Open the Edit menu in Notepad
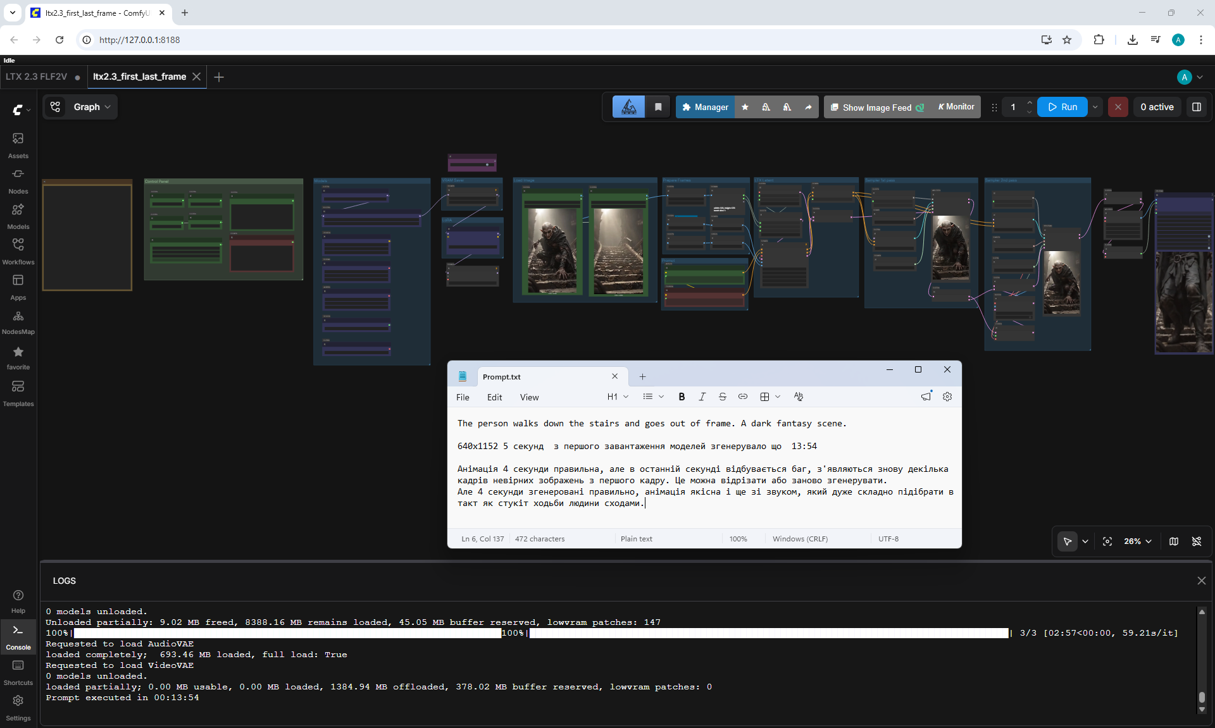This screenshot has height=728, width=1215. [494, 397]
